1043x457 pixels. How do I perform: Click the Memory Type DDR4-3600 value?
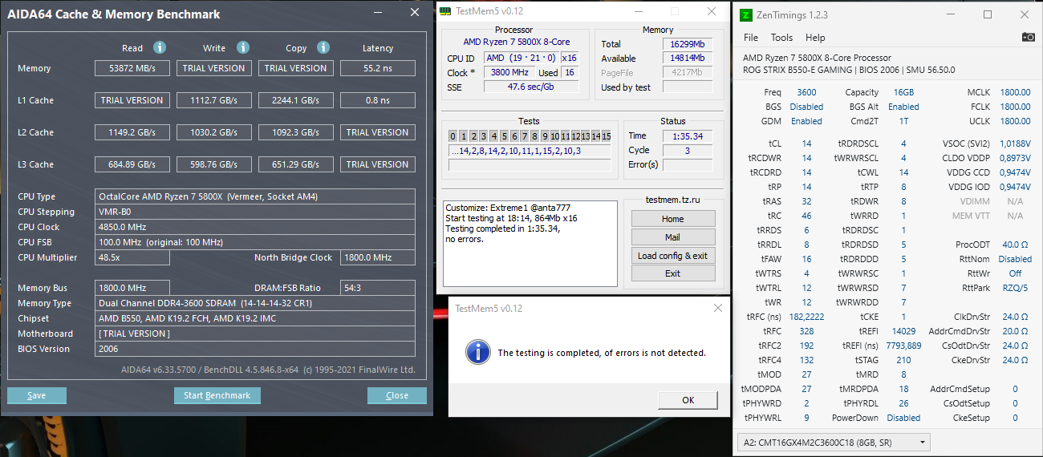click(x=255, y=303)
